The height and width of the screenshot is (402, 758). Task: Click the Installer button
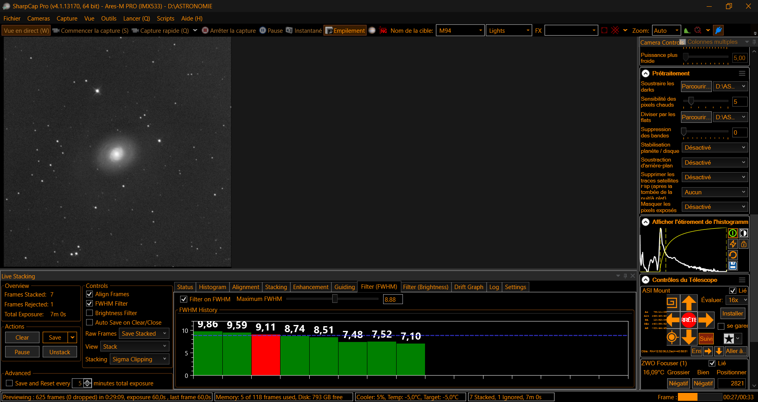[x=732, y=314]
